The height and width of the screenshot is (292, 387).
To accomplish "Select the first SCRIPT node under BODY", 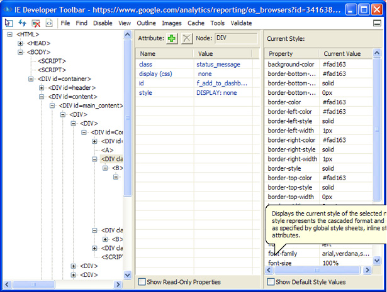I will tap(52, 61).
